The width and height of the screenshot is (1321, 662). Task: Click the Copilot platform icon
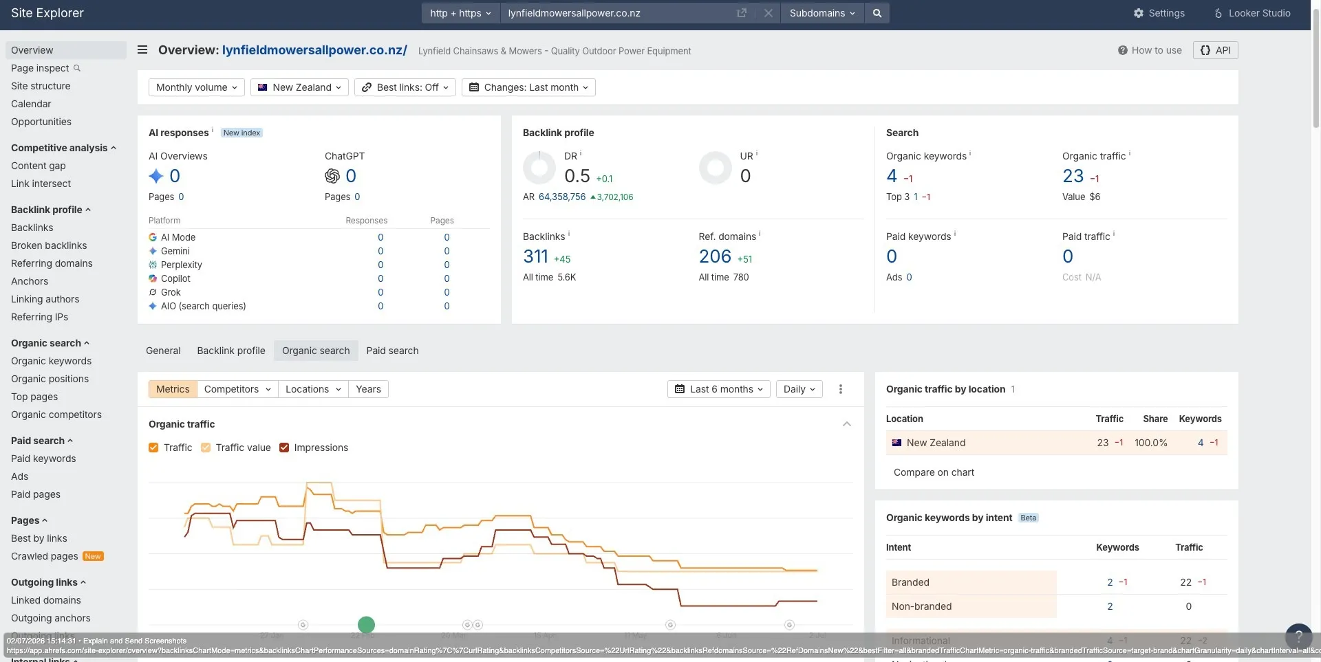click(x=153, y=278)
